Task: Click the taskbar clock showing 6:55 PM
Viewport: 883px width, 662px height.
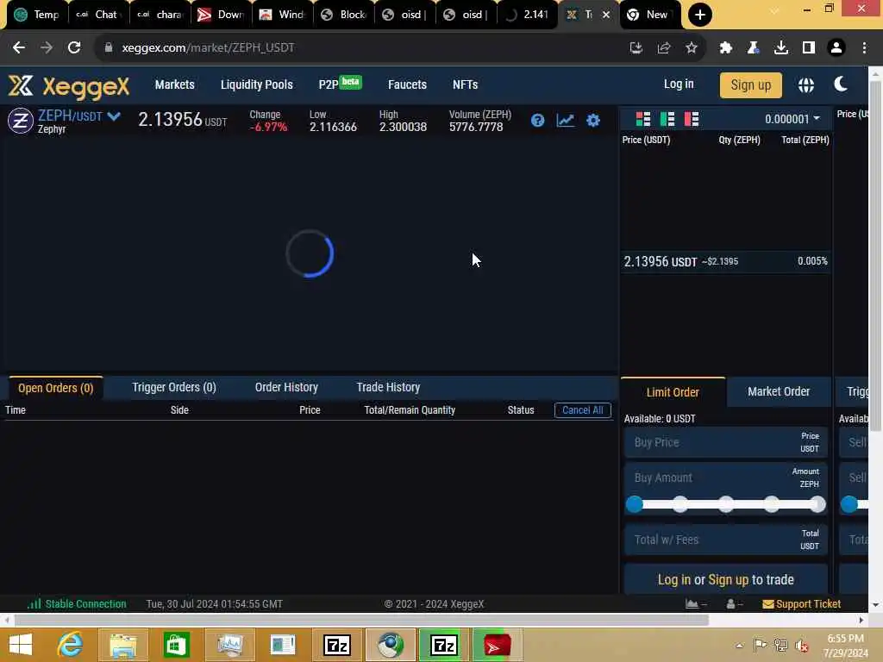Action: 845,646
